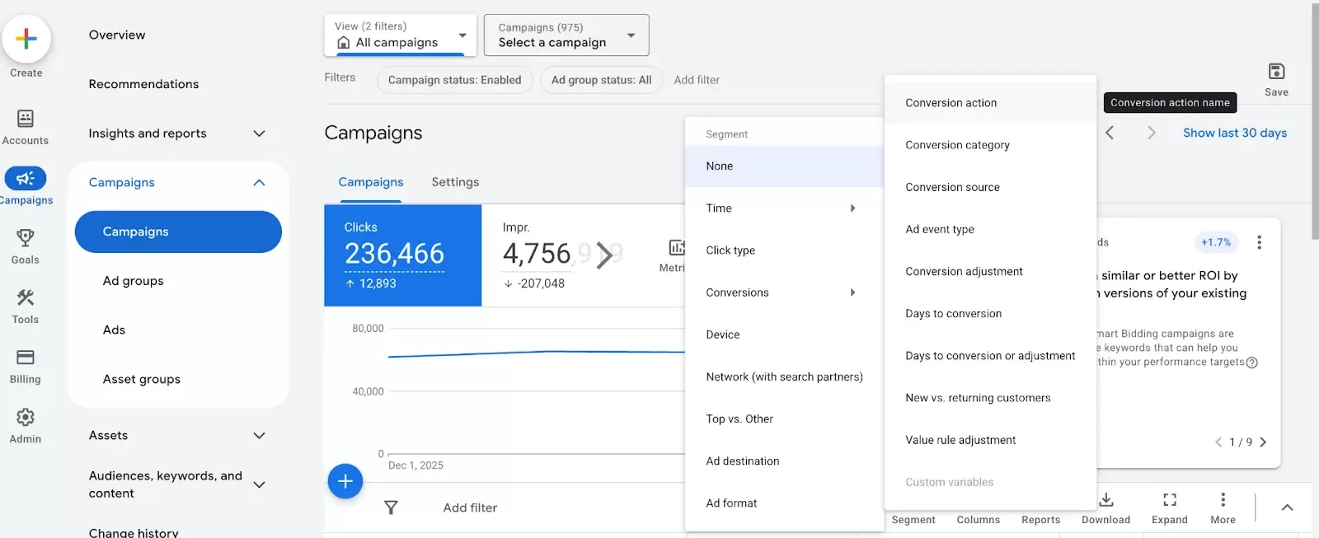Open the Goals trophy icon
This screenshot has height=538, width=1319.
[x=26, y=238]
